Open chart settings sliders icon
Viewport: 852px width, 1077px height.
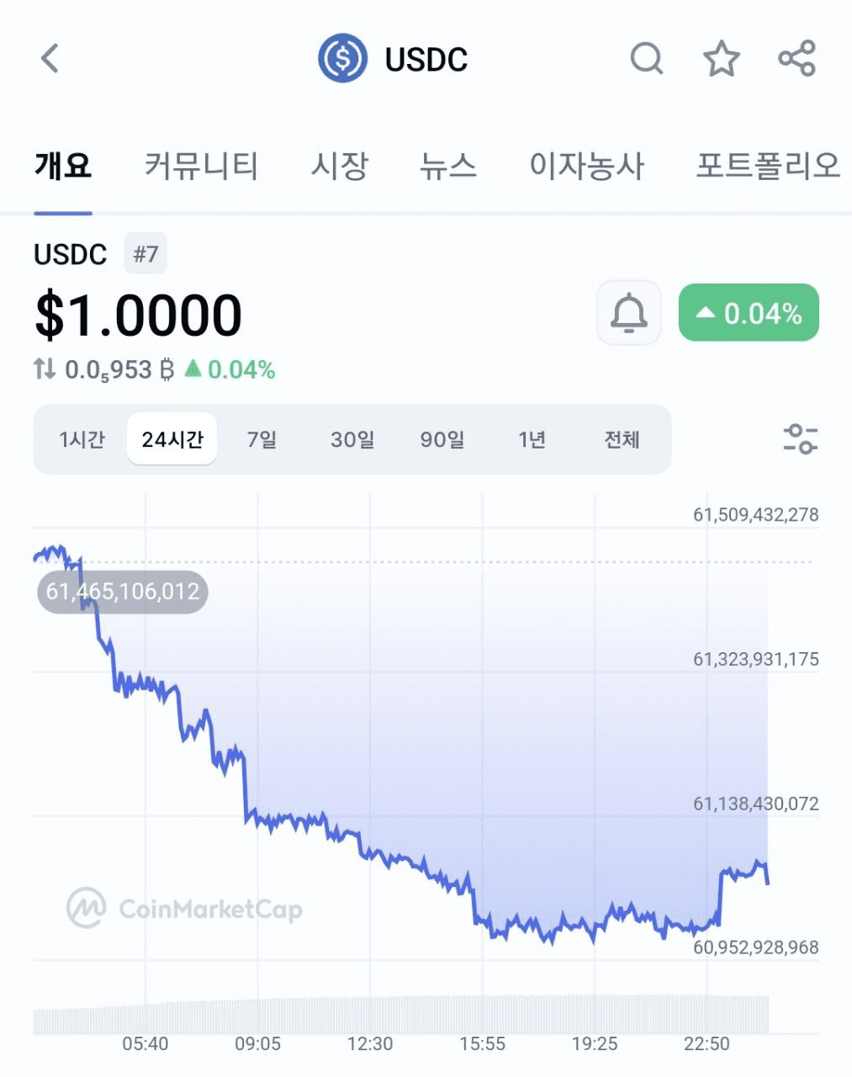[800, 439]
